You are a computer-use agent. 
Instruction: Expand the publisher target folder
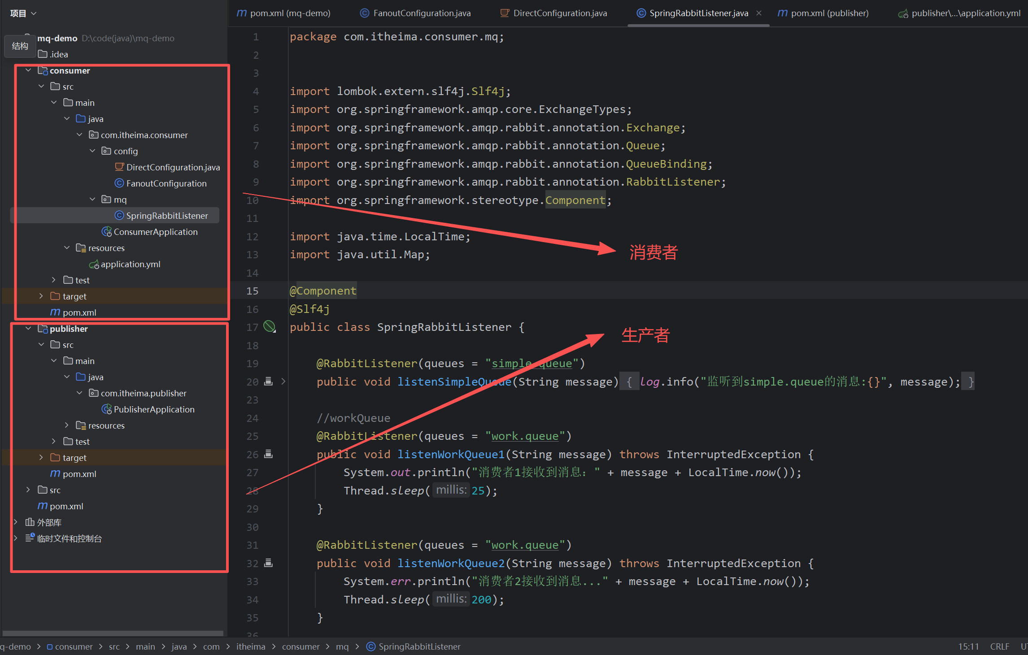coord(41,458)
